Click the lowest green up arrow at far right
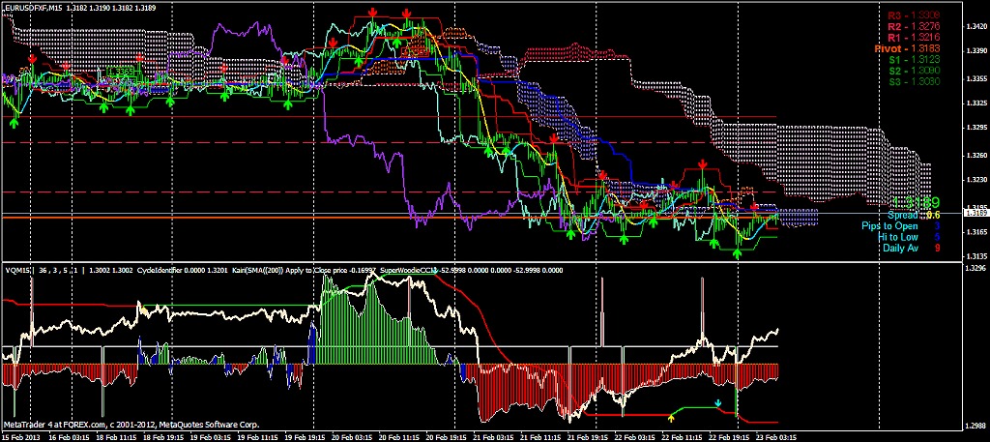990x442 pixels. click(x=738, y=251)
